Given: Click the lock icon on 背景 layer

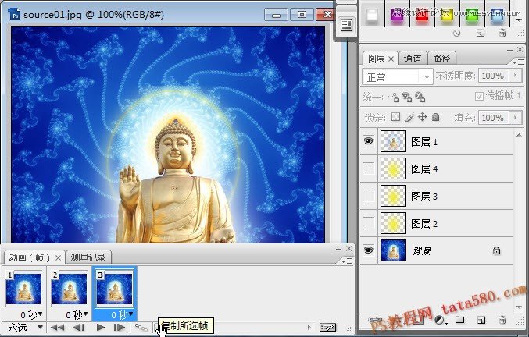Looking at the screenshot, I should click(496, 250).
